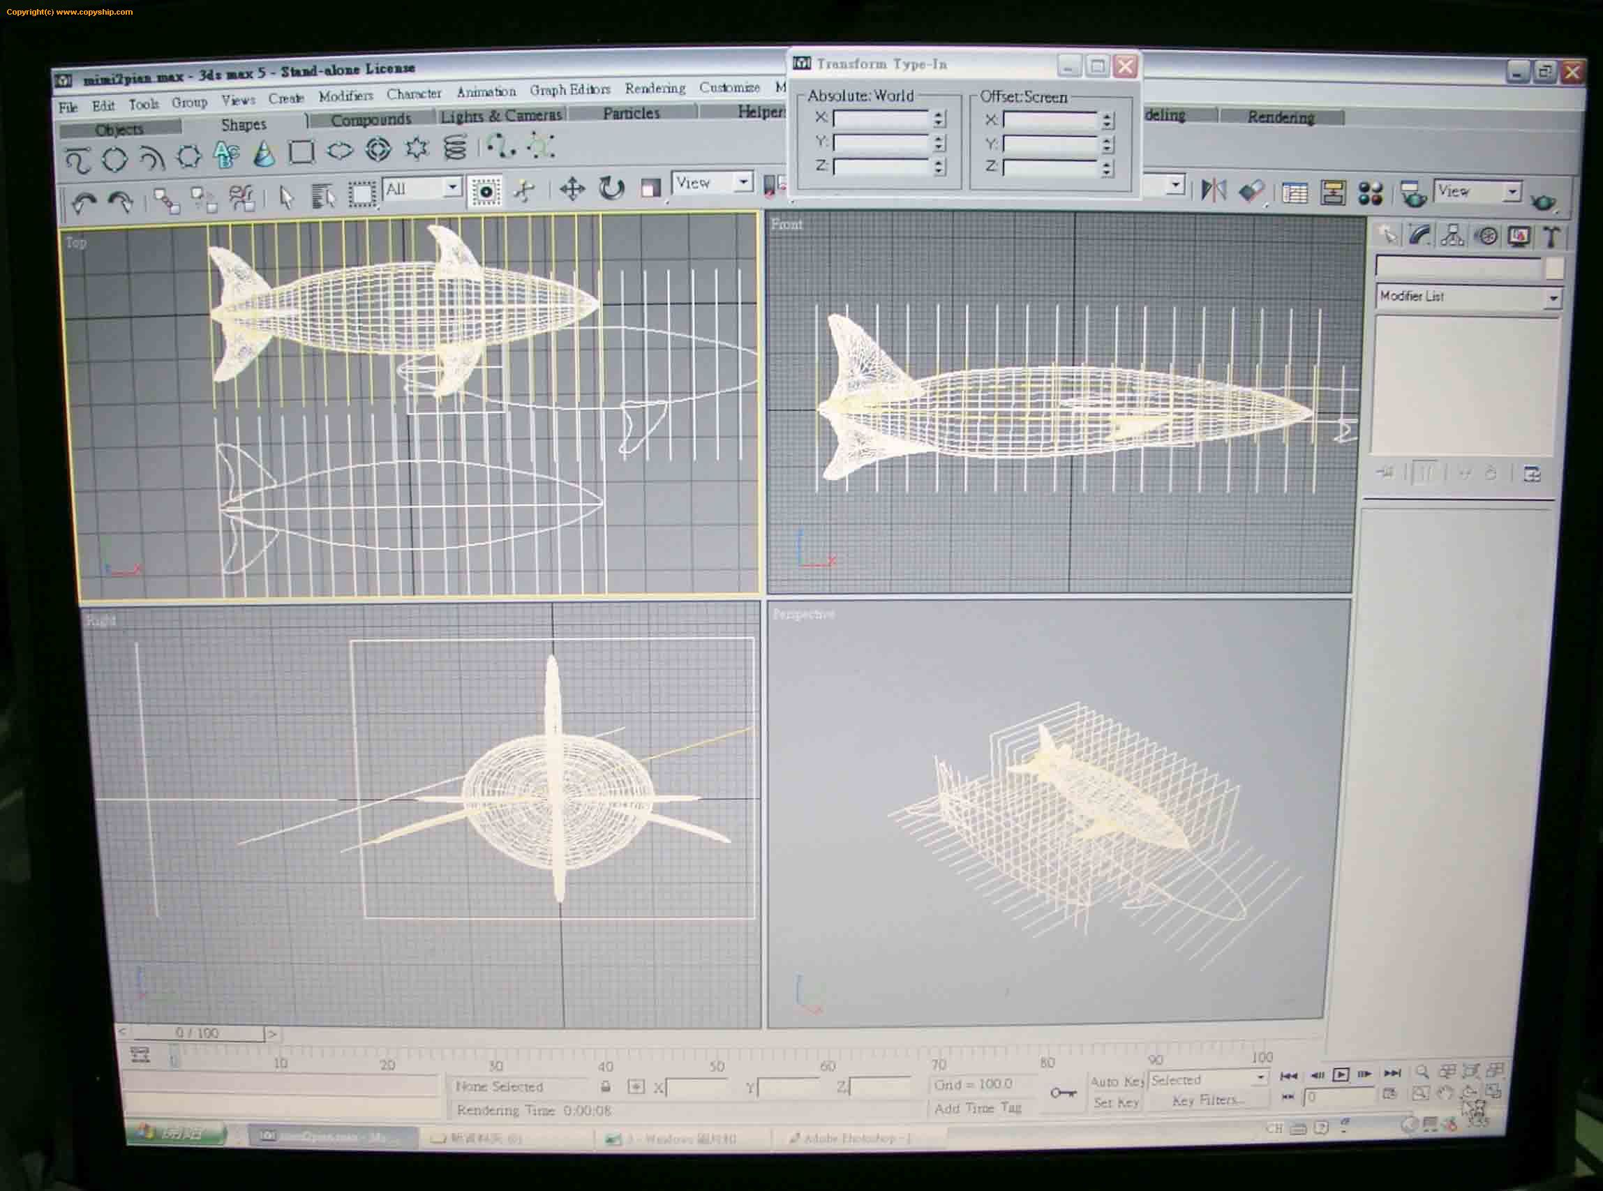Open the Material Editor spheres icon
1603x1191 pixels.
point(1370,193)
